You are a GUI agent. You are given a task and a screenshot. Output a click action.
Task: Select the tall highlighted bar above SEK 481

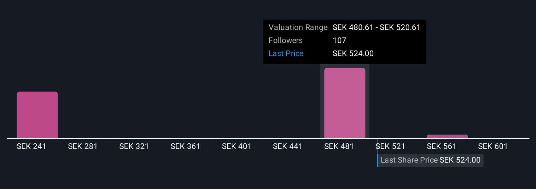pyautogui.click(x=344, y=103)
